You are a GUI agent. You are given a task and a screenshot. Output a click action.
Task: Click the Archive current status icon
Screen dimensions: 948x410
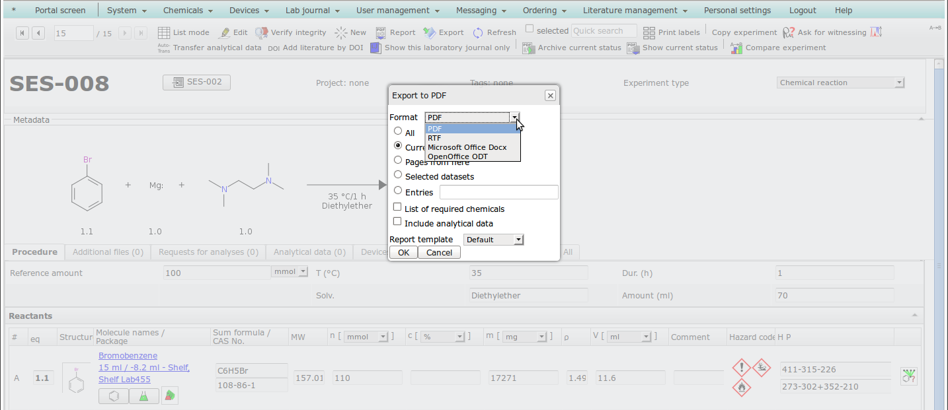point(528,48)
